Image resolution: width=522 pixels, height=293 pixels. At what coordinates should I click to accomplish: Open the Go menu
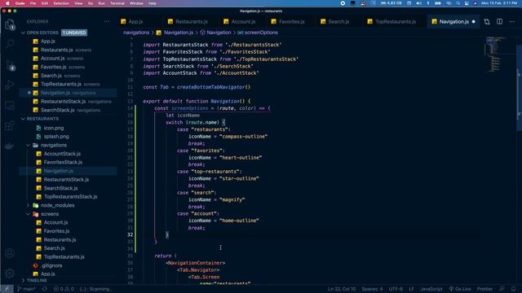click(91, 3)
